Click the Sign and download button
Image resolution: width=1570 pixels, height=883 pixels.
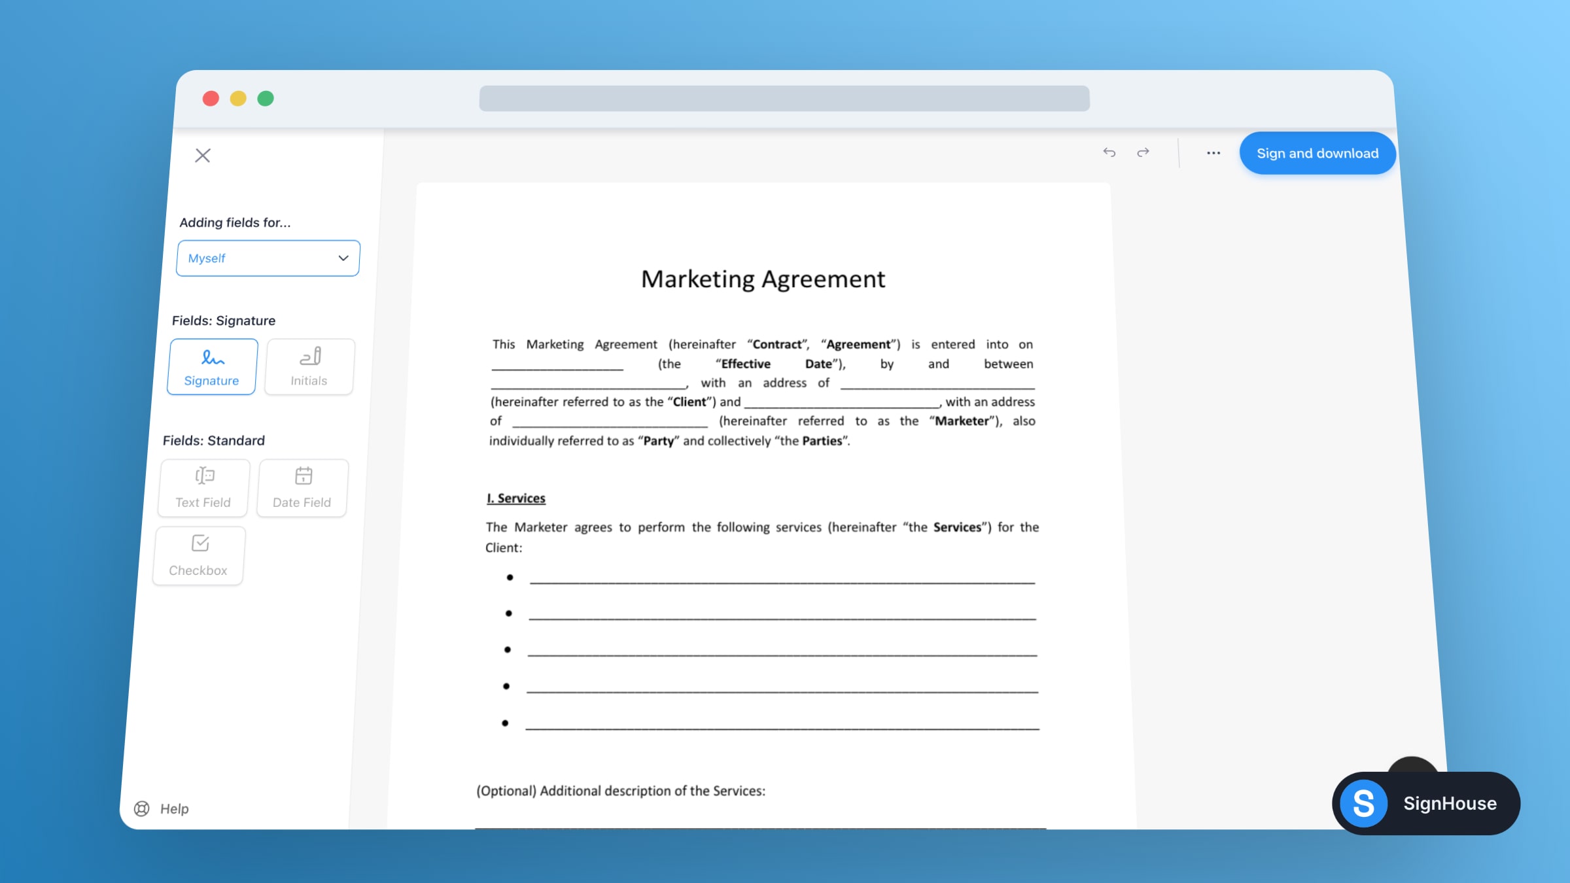coord(1317,153)
